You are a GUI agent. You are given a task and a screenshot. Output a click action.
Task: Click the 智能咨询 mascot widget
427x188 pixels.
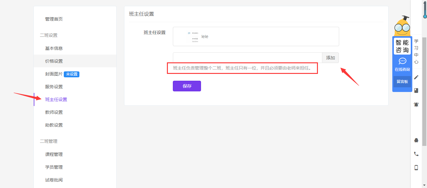click(402, 46)
